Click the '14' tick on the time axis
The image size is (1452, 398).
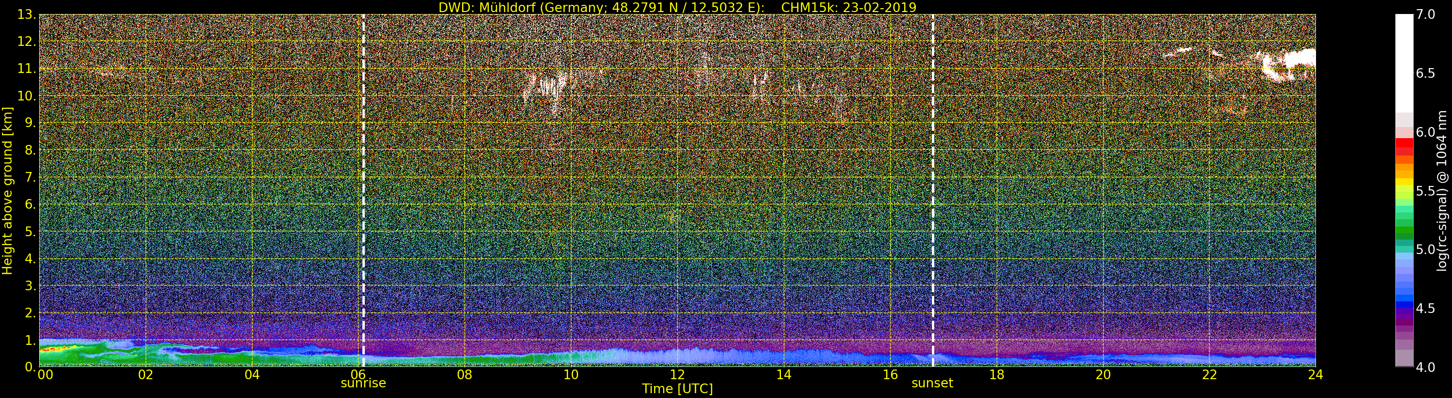click(783, 374)
